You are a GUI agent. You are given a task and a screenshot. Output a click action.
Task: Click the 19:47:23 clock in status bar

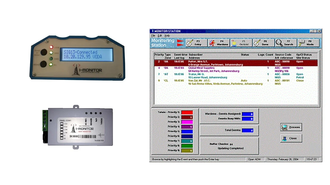point(313,160)
